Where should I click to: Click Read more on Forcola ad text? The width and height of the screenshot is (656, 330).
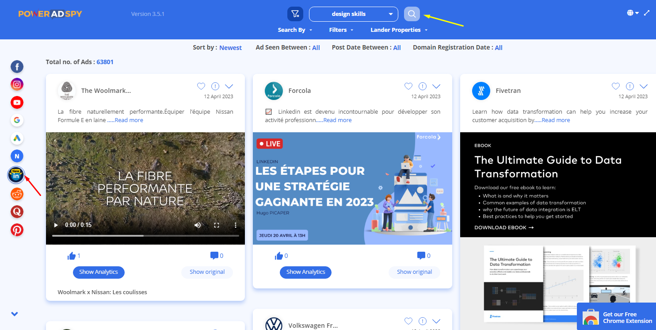338,120
